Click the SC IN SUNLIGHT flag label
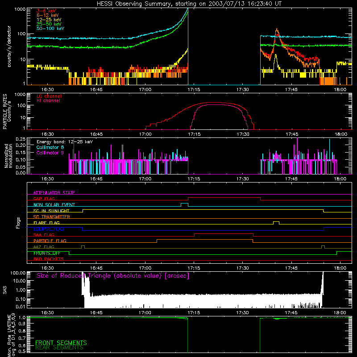The height and width of the screenshot is (357, 357). click(51, 211)
